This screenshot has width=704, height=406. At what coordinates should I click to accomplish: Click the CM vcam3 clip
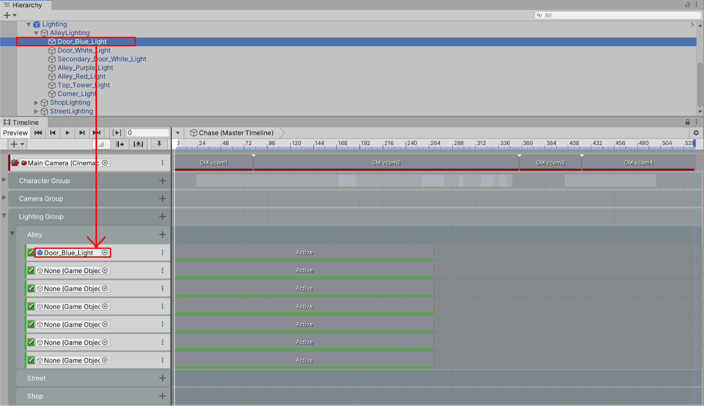click(x=550, y=163)
